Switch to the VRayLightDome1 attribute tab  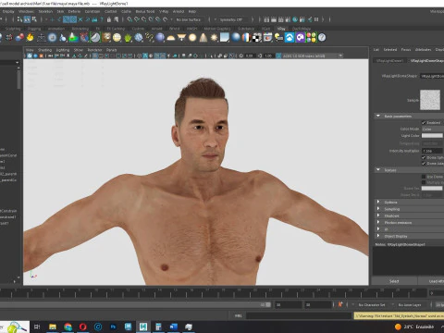pos(389,61)
